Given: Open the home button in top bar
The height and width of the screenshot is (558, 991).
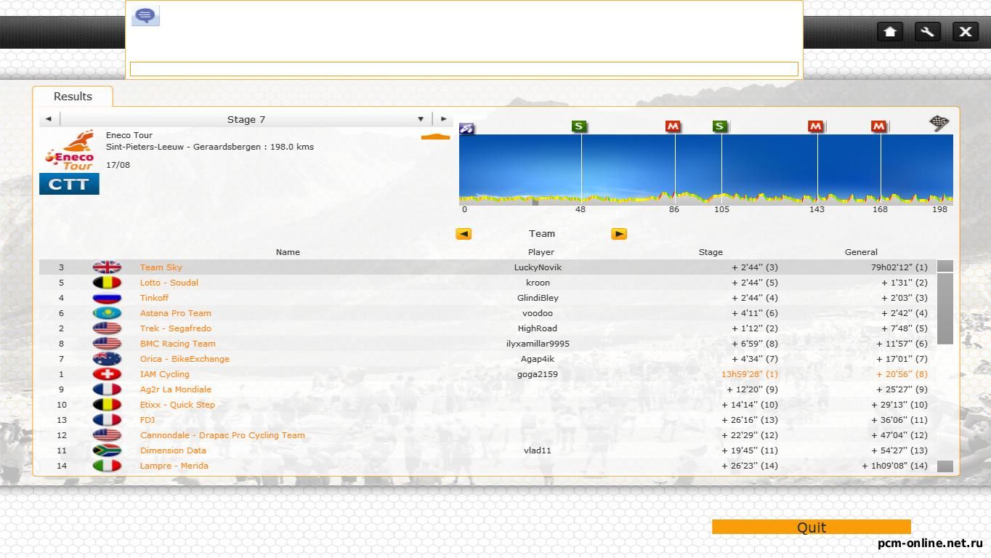Looking at the screenshot, I should [890, 31].
